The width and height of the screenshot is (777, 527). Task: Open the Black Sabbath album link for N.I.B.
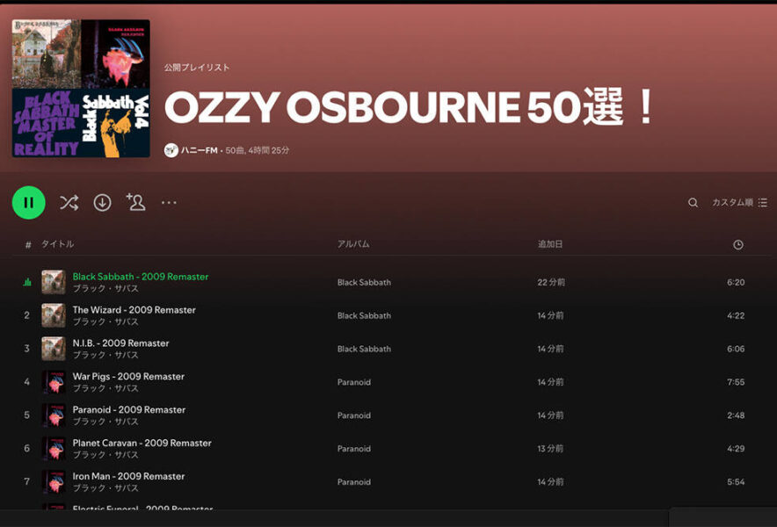tap(364, 350)
